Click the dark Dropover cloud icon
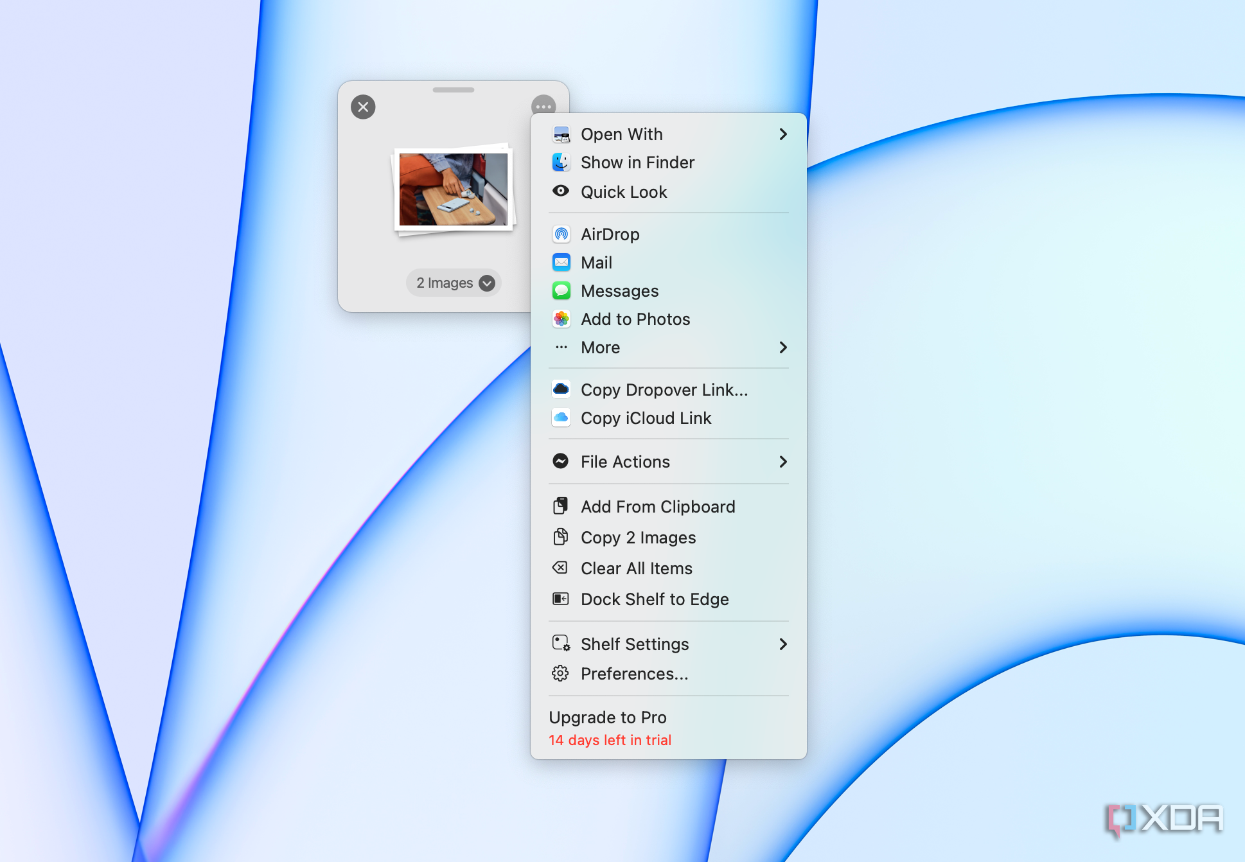The image size is (1245, 862). (561, 390)
